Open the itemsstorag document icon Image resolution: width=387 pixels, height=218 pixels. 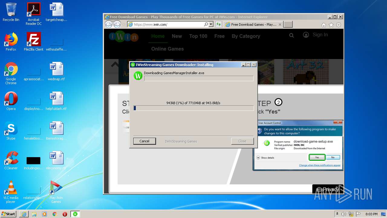tap(56, 131)
